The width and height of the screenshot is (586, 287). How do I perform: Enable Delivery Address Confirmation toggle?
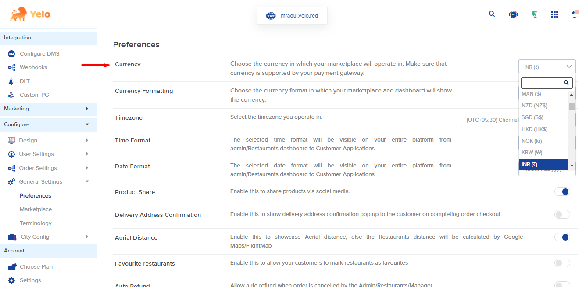click(x=562, y=214)
